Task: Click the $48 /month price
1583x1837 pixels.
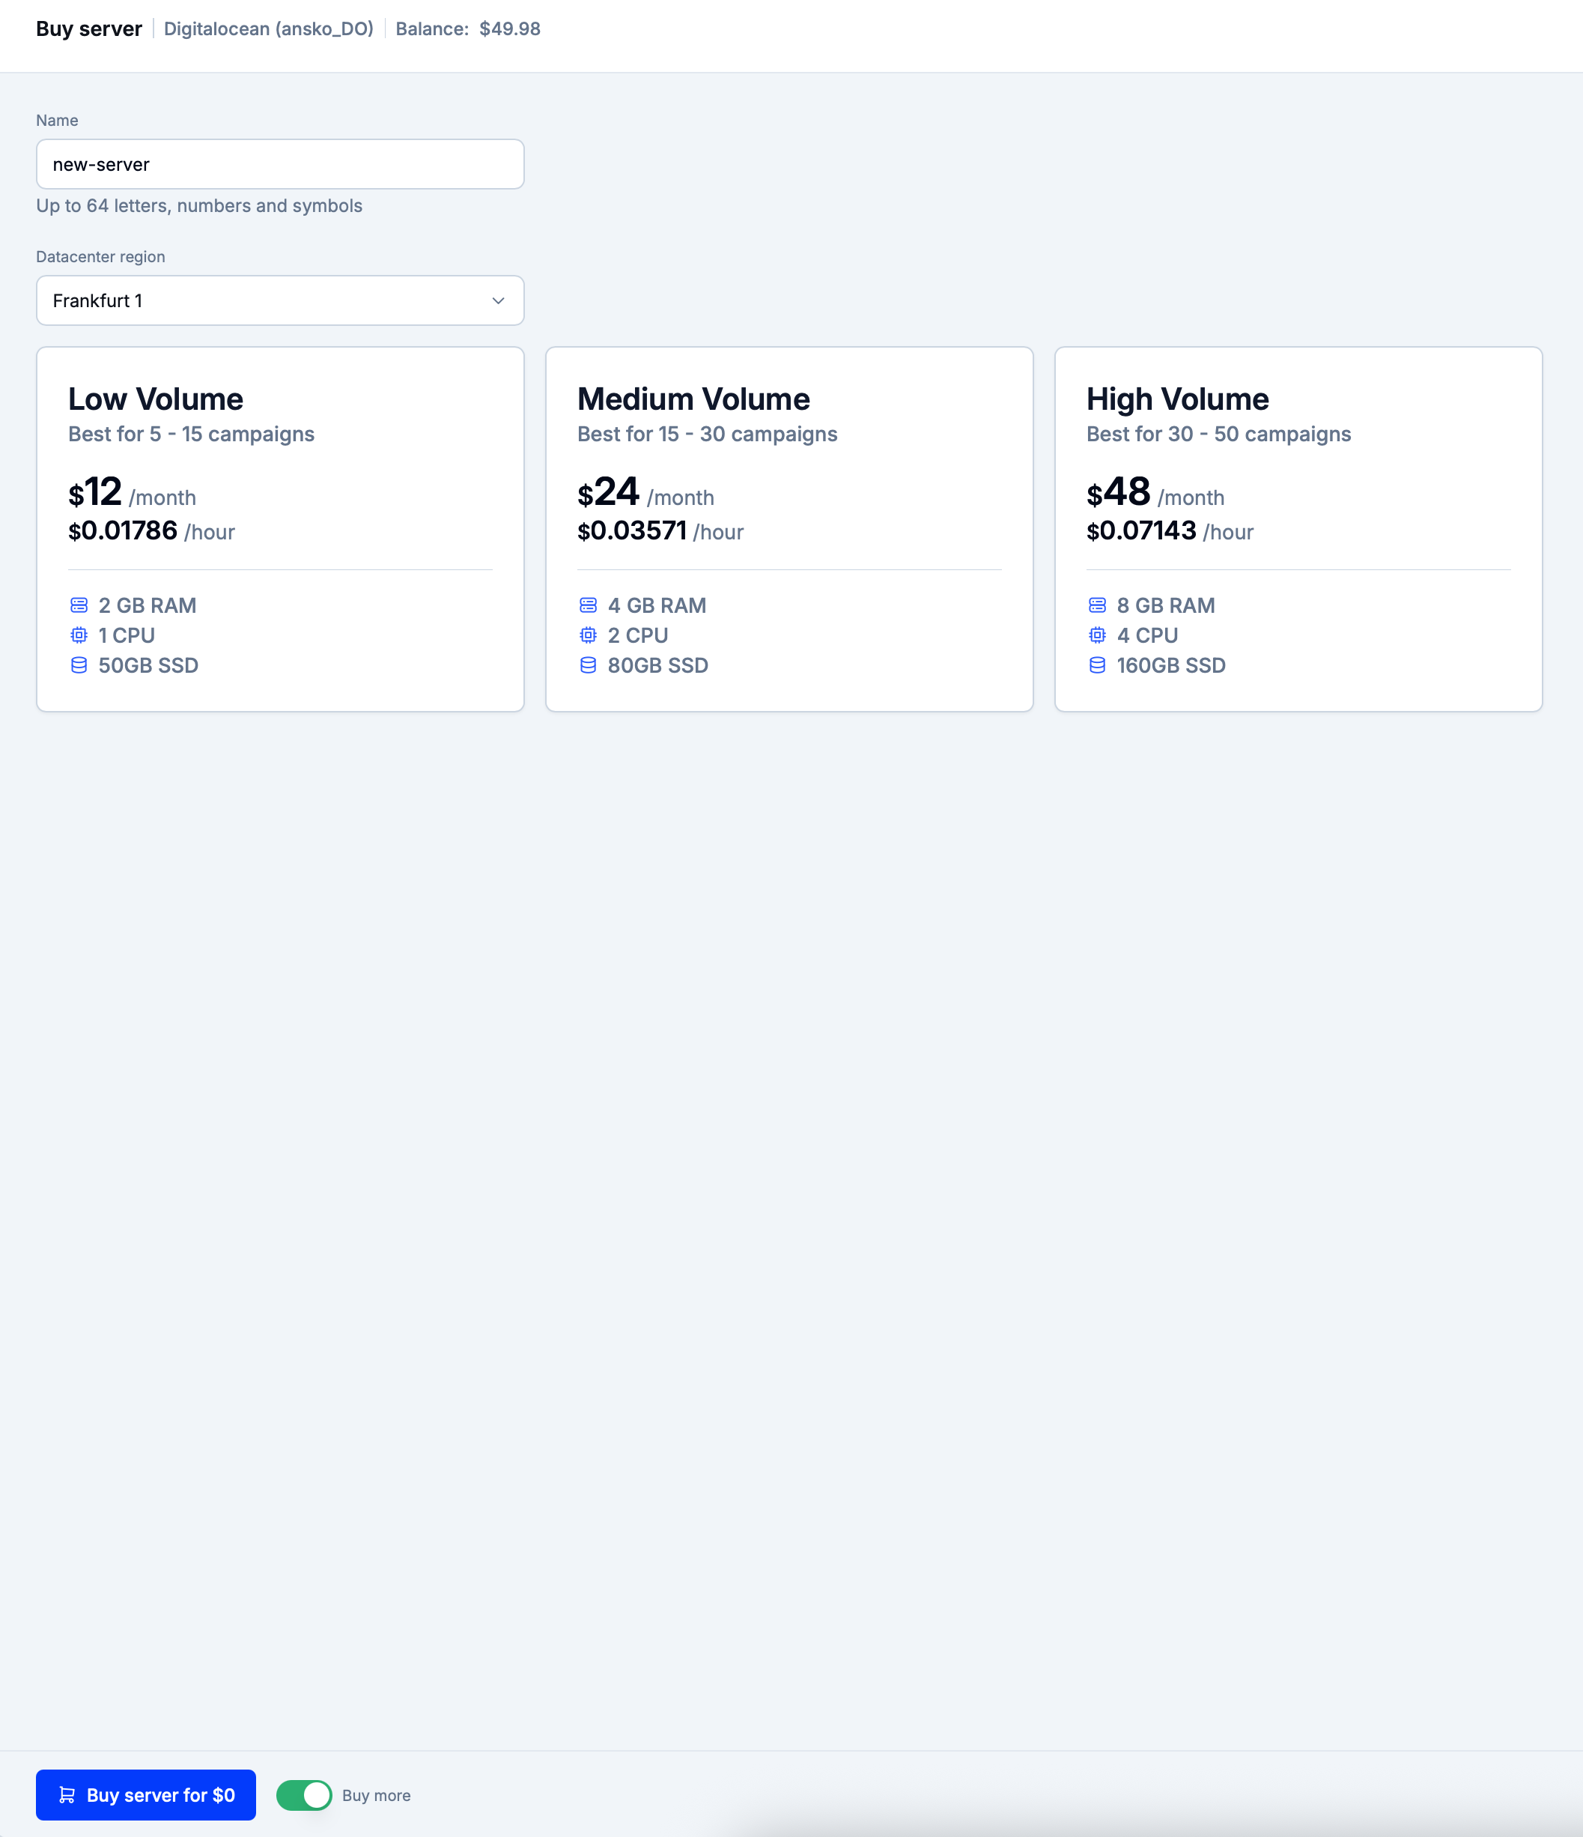Action: pos(1155,492)
